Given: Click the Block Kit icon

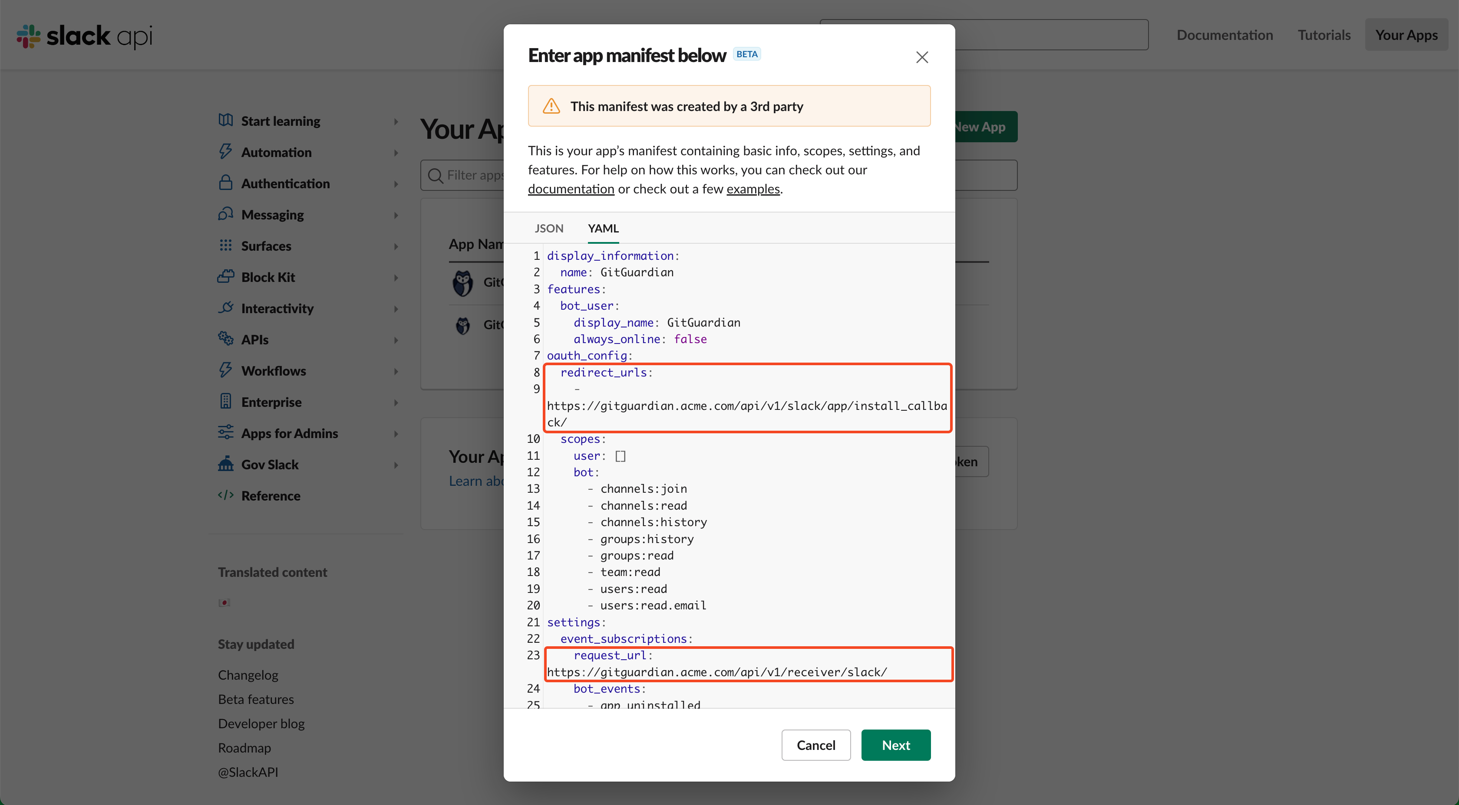Looking at the screenshot, I should 225,277.
